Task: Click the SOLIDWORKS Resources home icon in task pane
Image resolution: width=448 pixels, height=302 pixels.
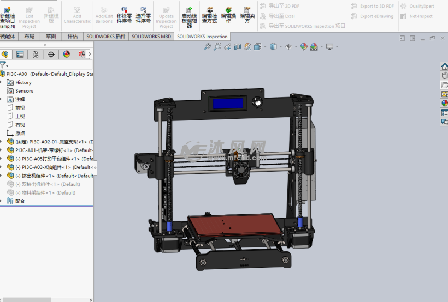Action: coord(444,67)
